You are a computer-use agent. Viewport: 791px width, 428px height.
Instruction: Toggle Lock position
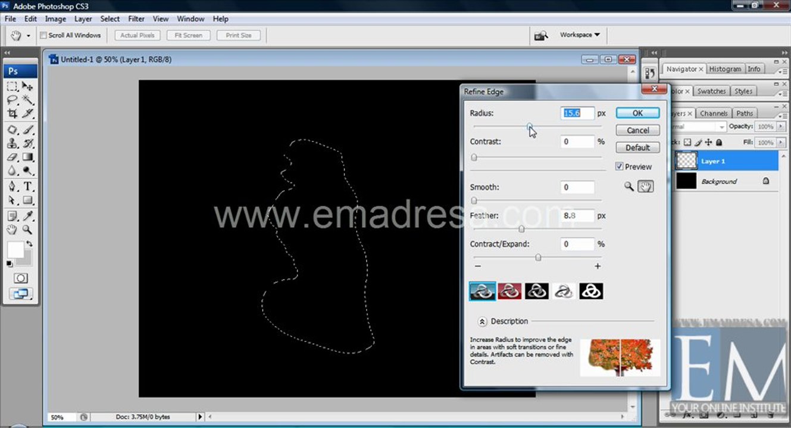tap(709, 143)
